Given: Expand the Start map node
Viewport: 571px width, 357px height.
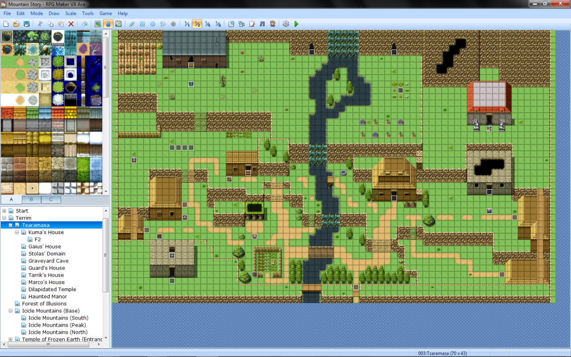Looking at the screenshot, I should click(x=4, y=211).
